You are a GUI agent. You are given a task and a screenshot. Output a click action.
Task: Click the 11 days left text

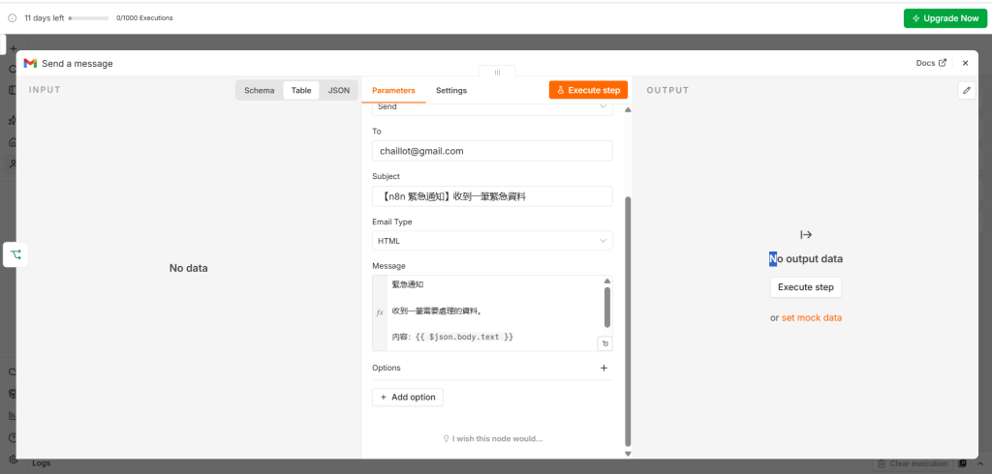pyautogui.click(x=45, y=18)
